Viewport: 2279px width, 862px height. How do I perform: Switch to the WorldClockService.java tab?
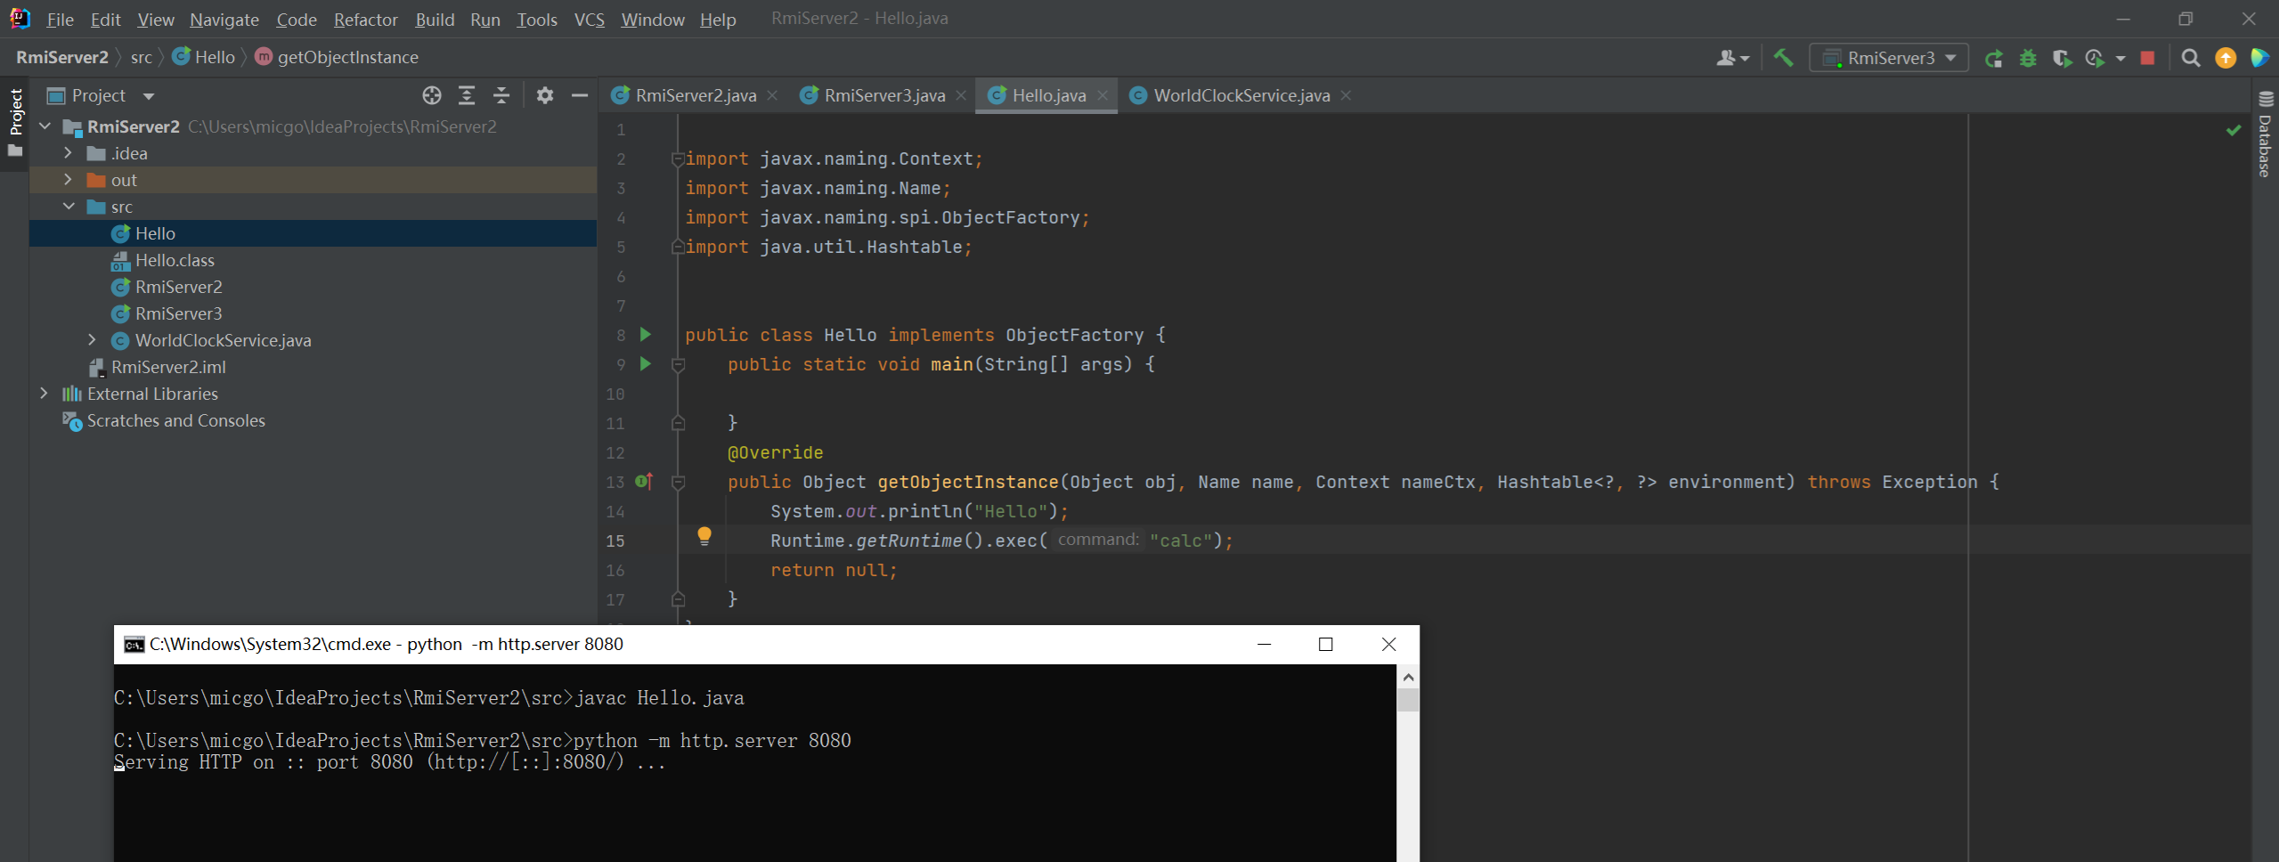[1241, 95]
